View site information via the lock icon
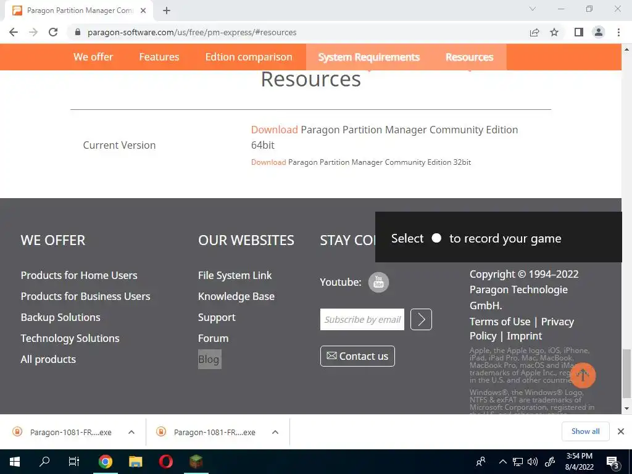 [78, 32]
